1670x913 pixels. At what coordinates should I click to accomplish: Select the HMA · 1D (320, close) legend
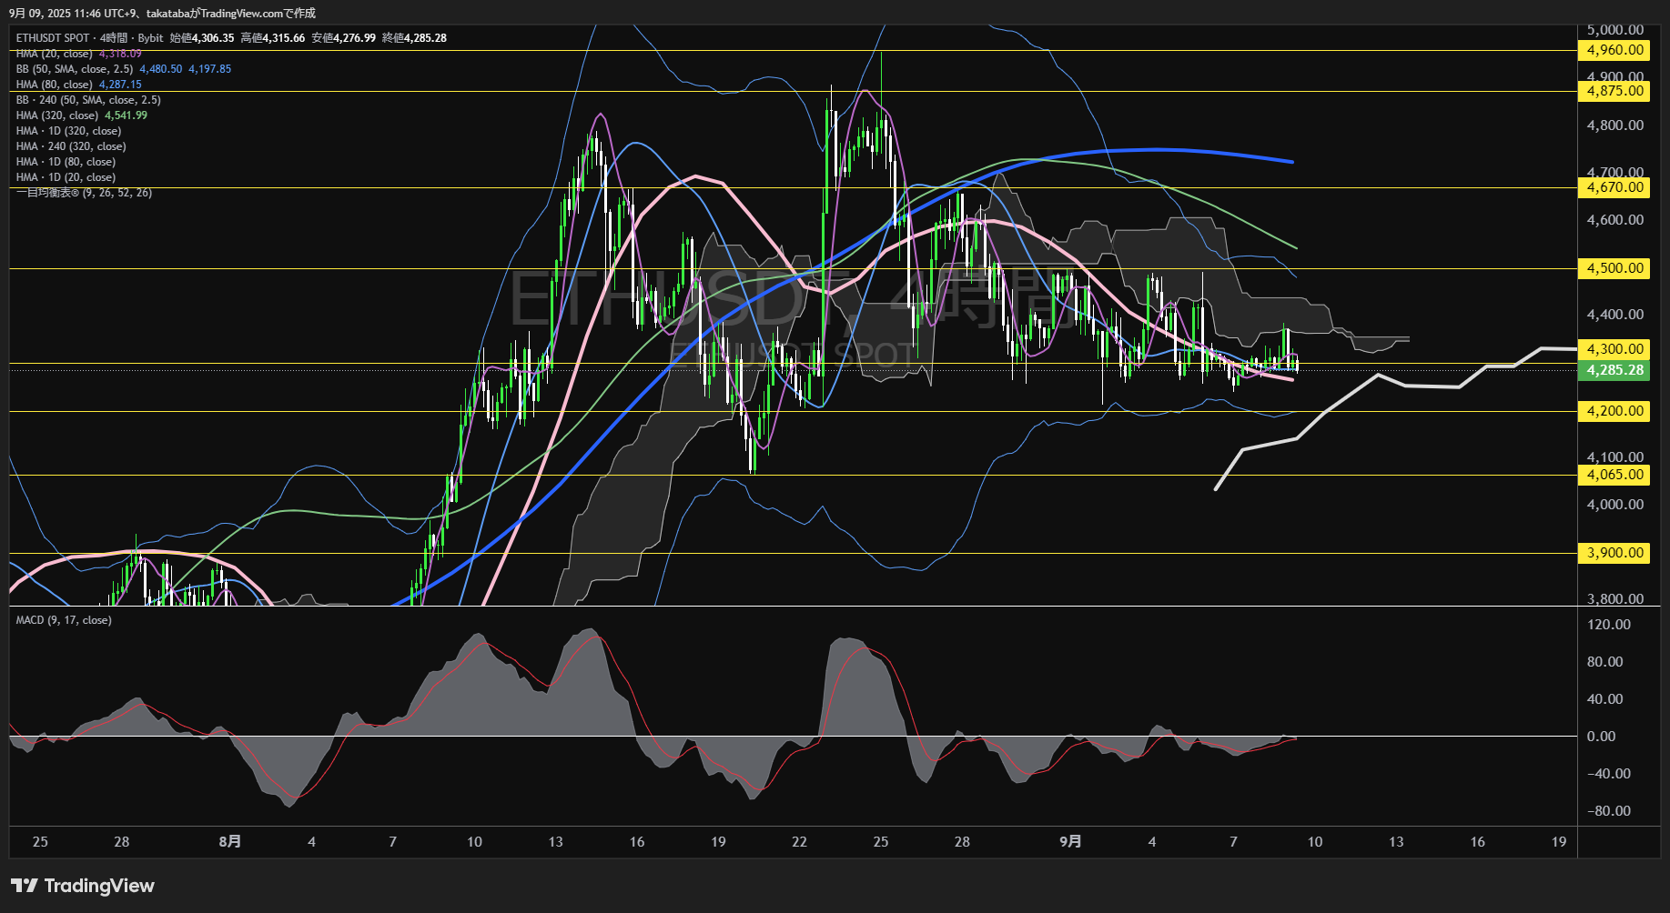68,131
